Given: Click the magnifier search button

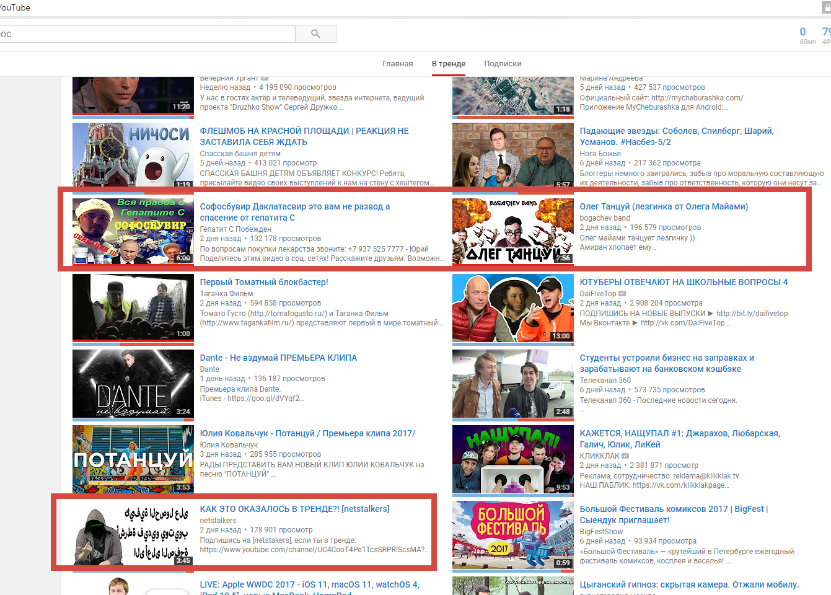Looking at the screenshot, I should (315, 33).
